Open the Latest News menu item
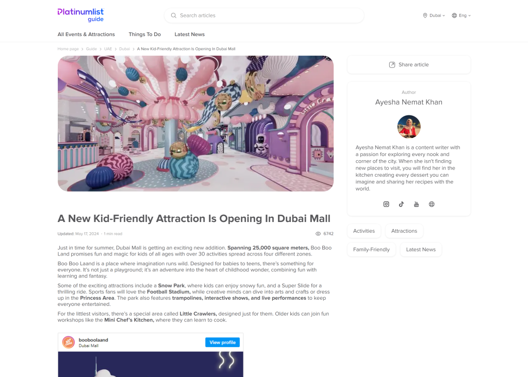 pyautogui.click(x=190, y=35)
